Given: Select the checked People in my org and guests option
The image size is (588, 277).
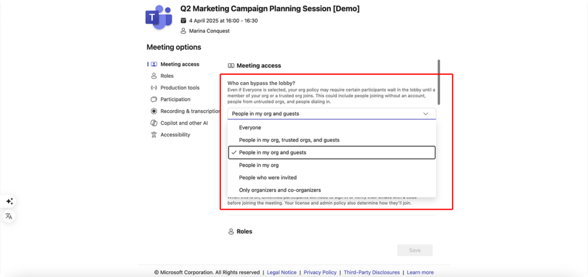Looking at the screenshot, I should coord(332,152).
